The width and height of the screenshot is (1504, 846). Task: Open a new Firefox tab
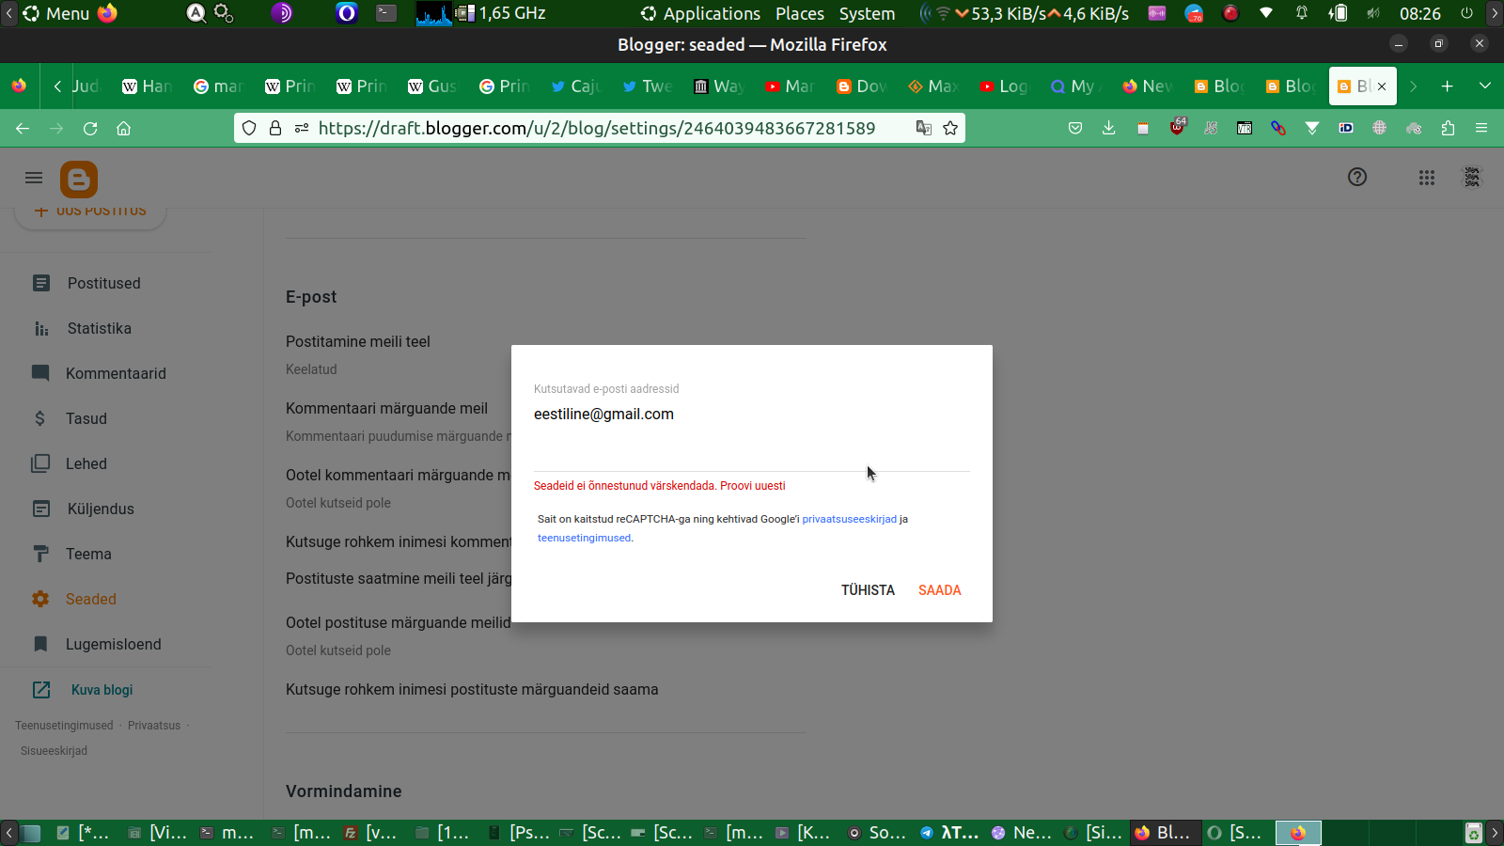[1448, 86]
